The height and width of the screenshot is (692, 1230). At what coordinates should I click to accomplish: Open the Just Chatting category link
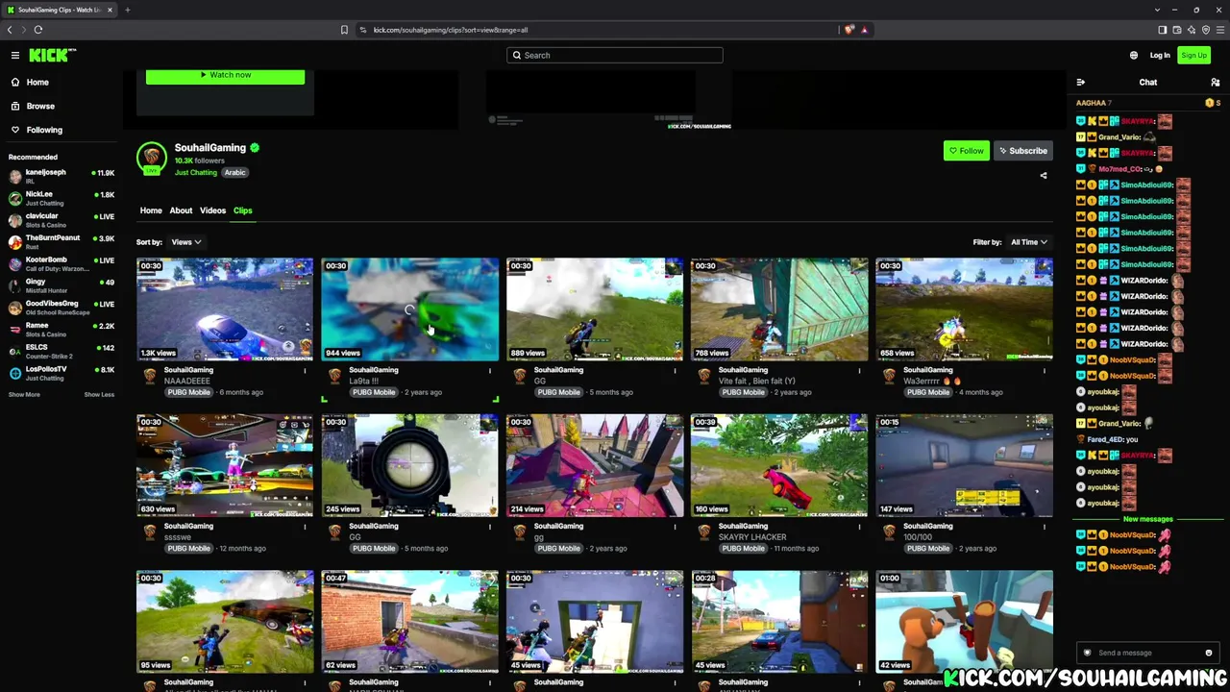[196, 173]
